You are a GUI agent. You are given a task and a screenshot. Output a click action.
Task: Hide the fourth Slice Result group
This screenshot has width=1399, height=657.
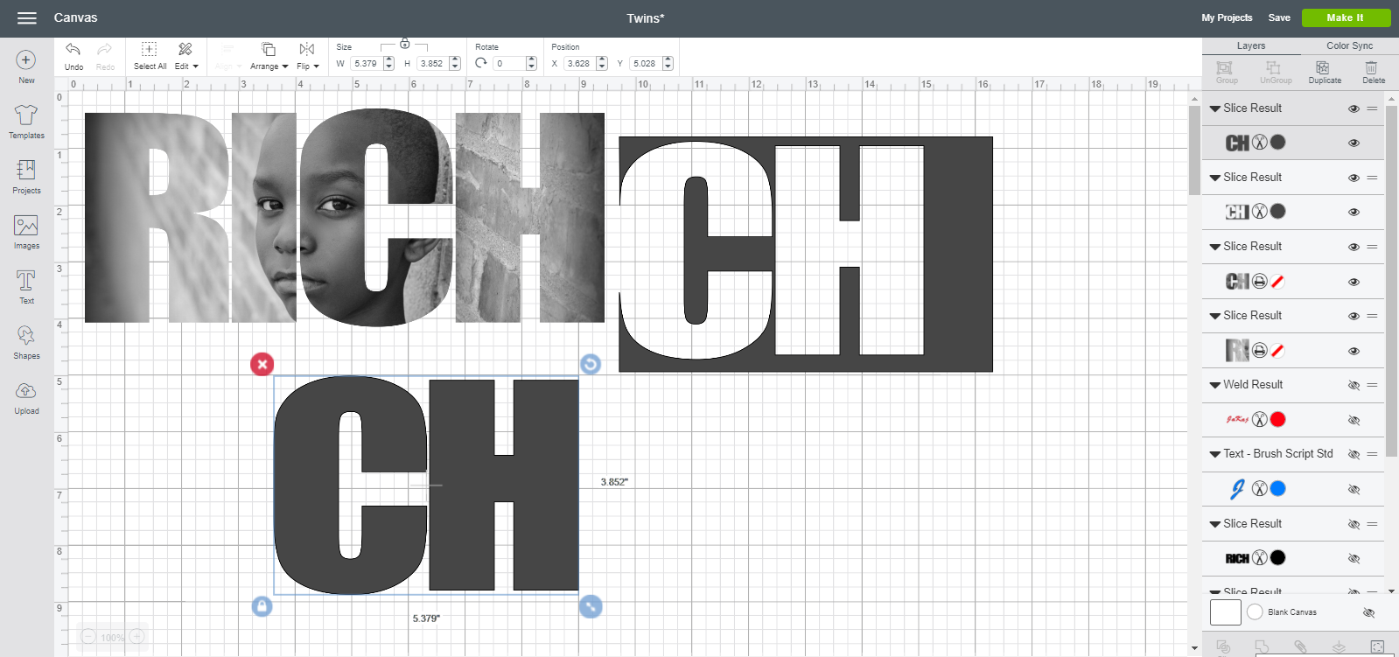point(1354,316)
